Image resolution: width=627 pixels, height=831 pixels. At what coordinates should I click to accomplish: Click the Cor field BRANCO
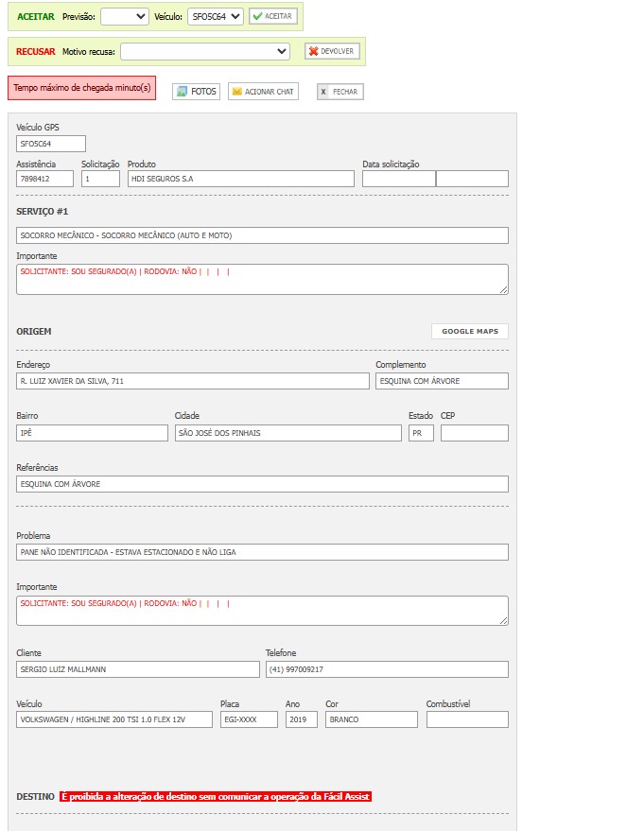coord(372,719)
